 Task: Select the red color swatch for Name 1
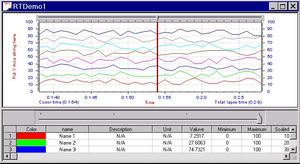point(31,136)
